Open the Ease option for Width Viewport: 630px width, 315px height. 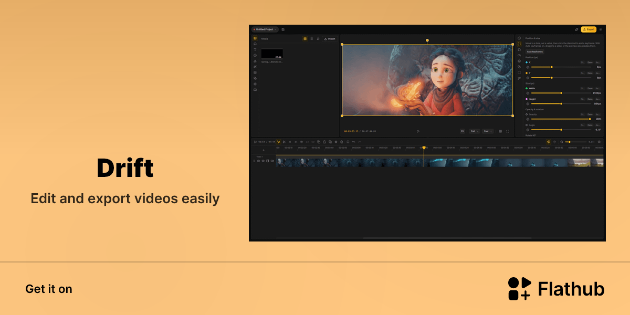(x=590, y=88)
